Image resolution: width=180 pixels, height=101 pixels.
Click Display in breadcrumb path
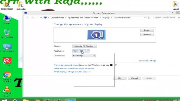(x=106, y=18)
